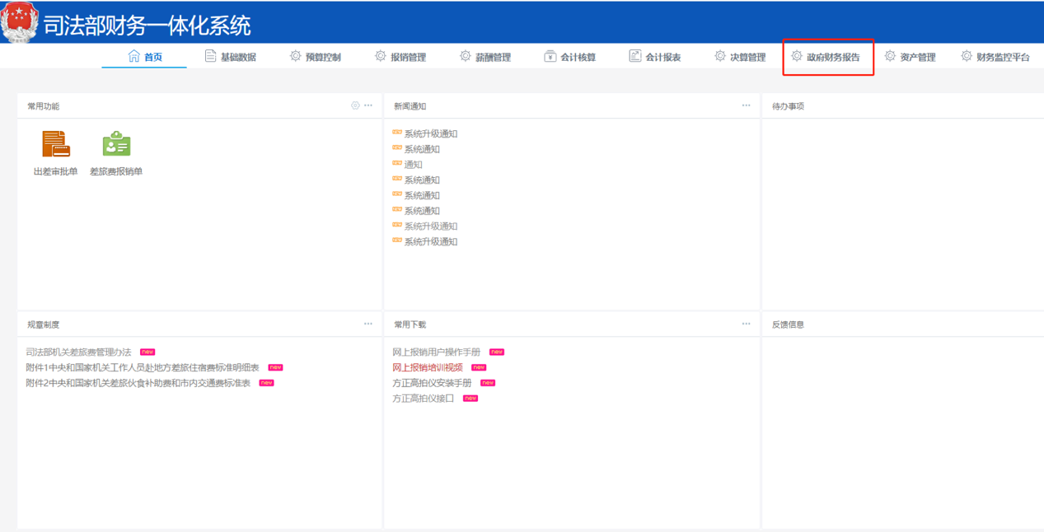The height and width of the screenshot is (532, 1044).
Task: Click the 司法部 emblem logo
Action: pyautogui.click(x=20, y=23)
